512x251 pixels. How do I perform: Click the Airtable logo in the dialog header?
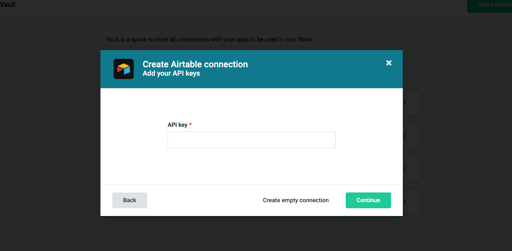[124, 69]
